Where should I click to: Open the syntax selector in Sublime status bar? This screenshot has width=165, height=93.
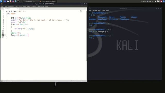point(82,81)
